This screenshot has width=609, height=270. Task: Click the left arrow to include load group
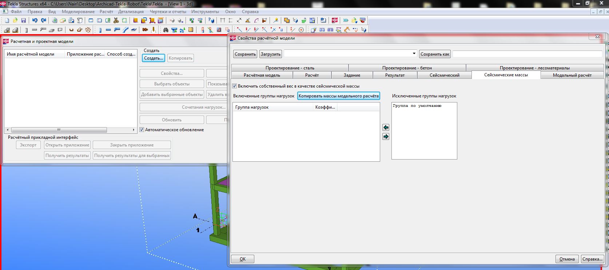(x=386, y=128)
